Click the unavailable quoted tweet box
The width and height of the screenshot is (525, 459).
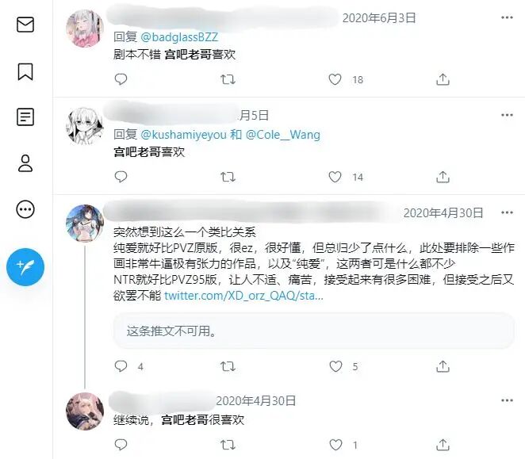point(314,331)
